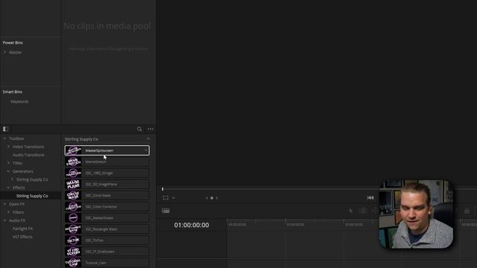
Task: Select VST Effects category
Action: [22, 237]
